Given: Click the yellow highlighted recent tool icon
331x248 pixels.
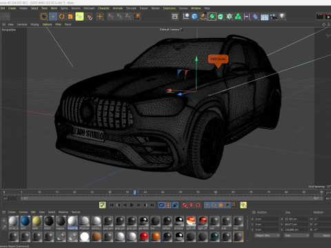Looking at the screenshot, I should [x=79, y=17].
